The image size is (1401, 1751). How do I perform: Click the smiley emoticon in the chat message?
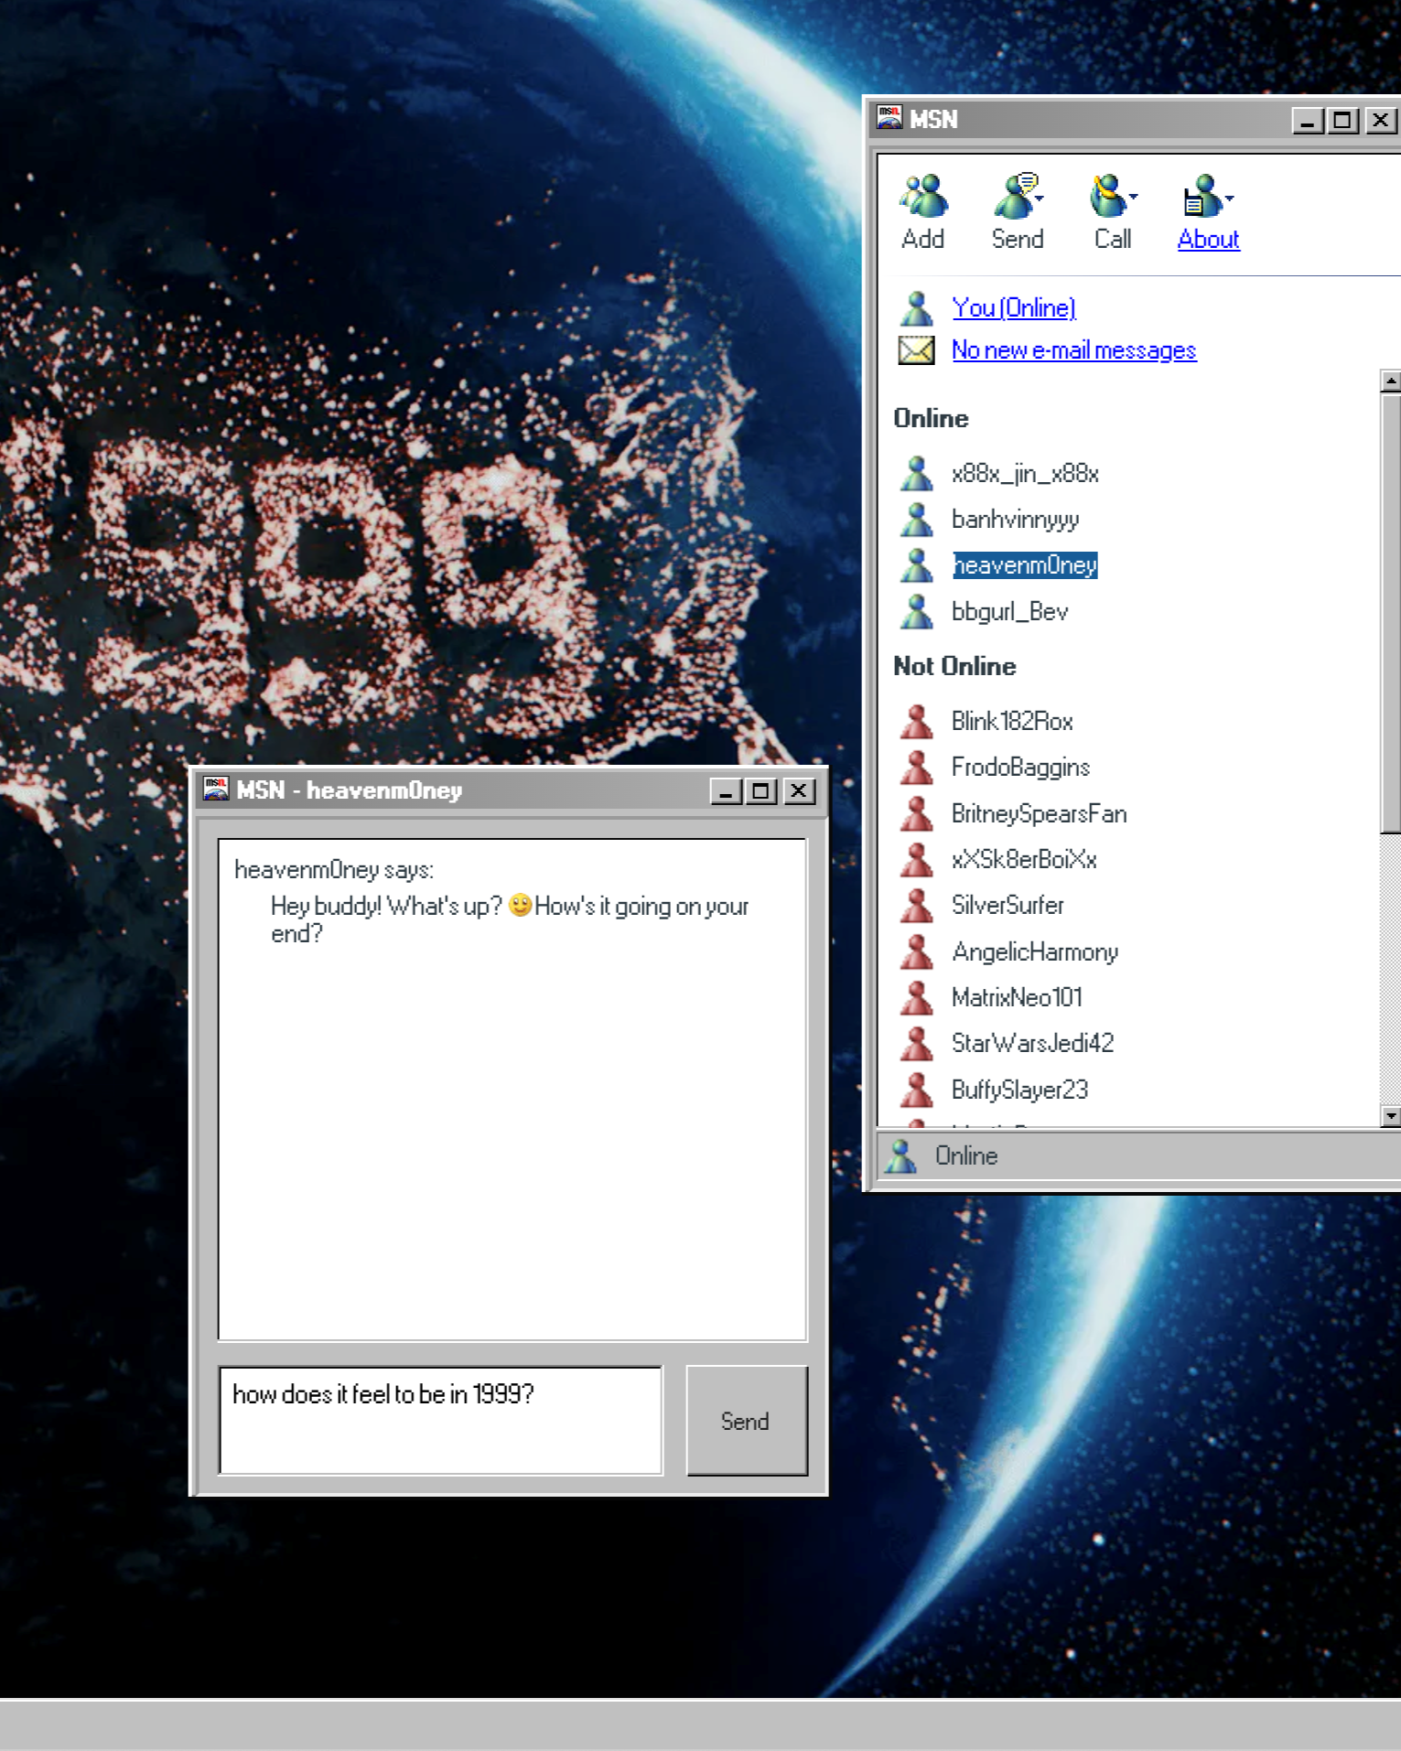click(520, 905)
